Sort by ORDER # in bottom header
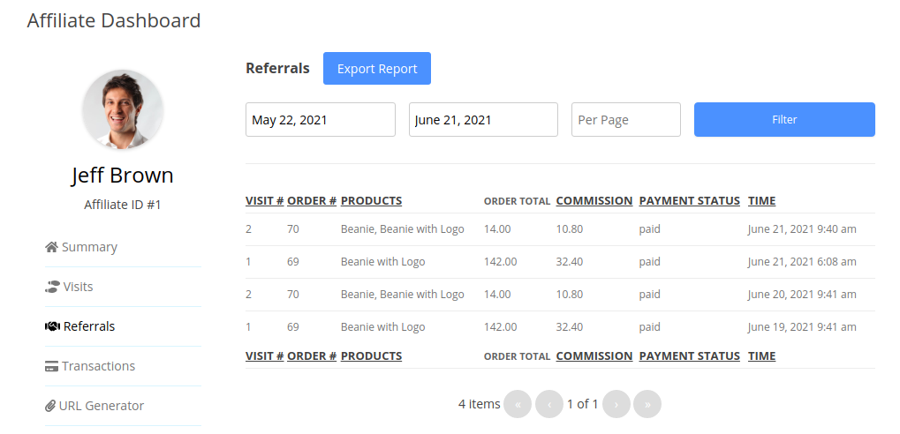900x434 pixels. coord(312,356)
